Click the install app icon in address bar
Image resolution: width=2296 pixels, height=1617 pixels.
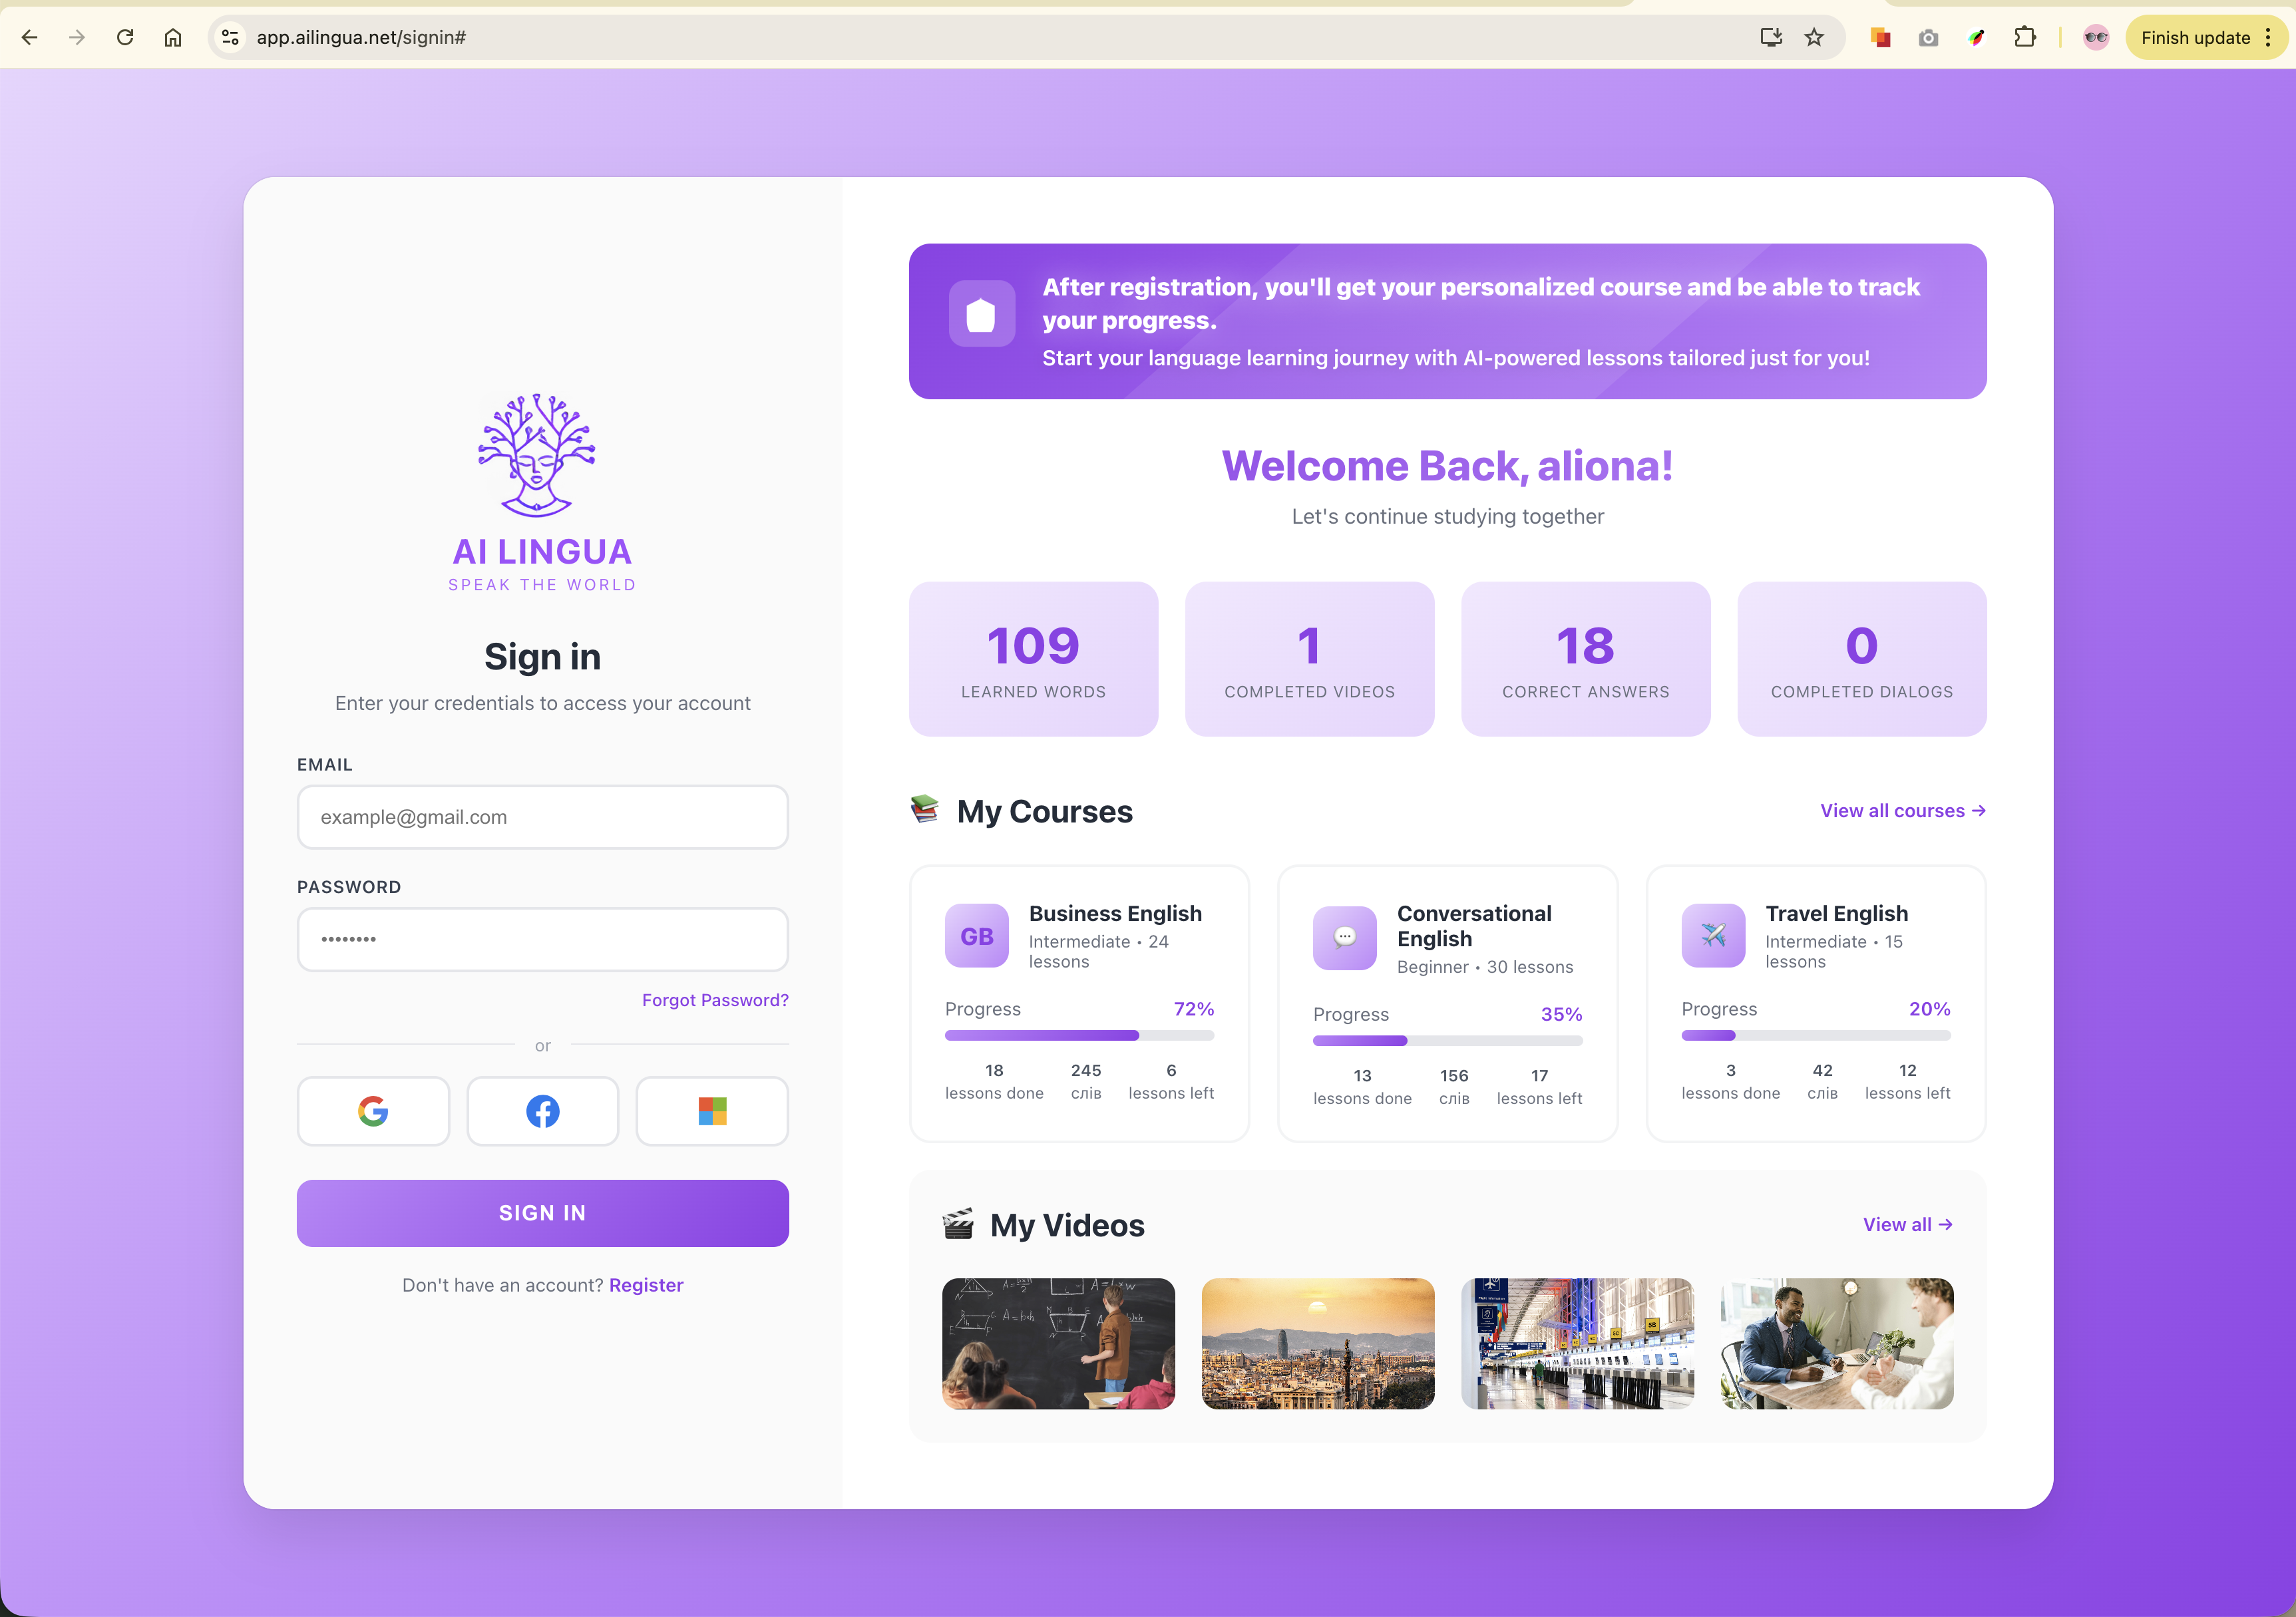coord(1770,38)
